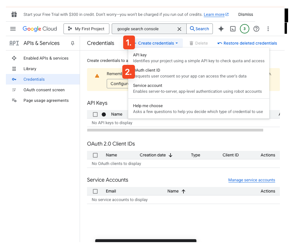This screenshot has height=248, width=294.
Task: Open Manage service accounts link
Action: [x=252, y=180]
